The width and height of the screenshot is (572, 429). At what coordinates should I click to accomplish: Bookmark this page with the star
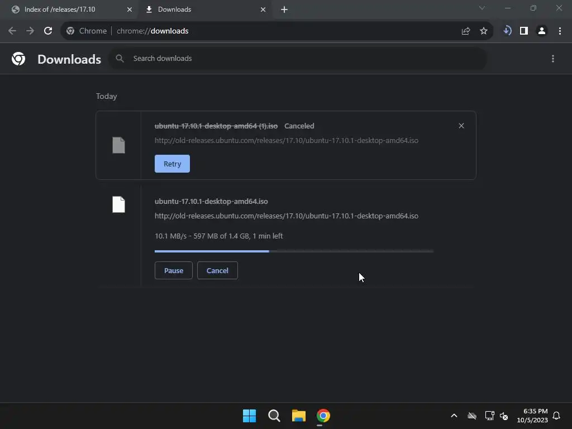(x=484, y=31)
